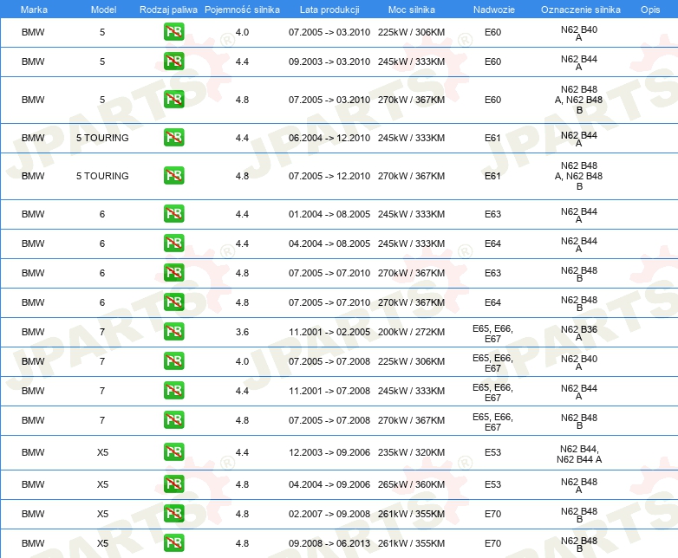Click the 04.2004 -> 08.2005 date cell
Image resolution: width=678 pixels, height=558 pixels.
click(329, 243)
